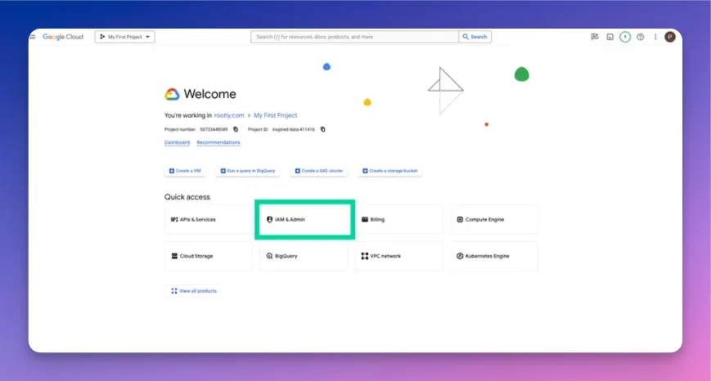Open APIs & Services quick access card
The height and width of the screenshot is (381, 711).
(208, 219)
